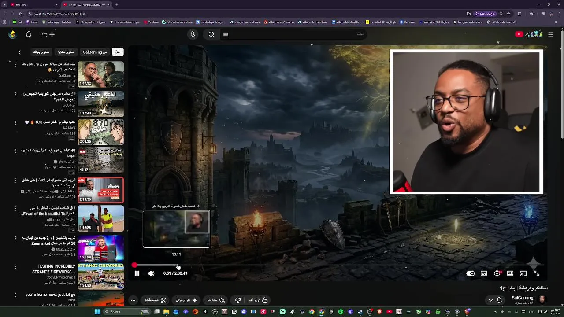564x317 pixels.
Task: Open options menu for 'you're home now' video
Action: pos(15,295)
